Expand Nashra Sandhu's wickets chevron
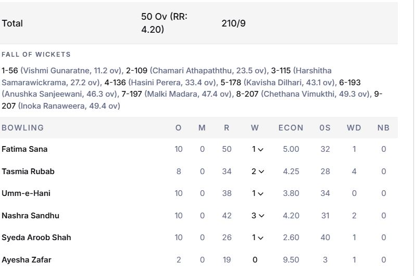This screenshot has height=276, width=415. (x=261, y=216)
